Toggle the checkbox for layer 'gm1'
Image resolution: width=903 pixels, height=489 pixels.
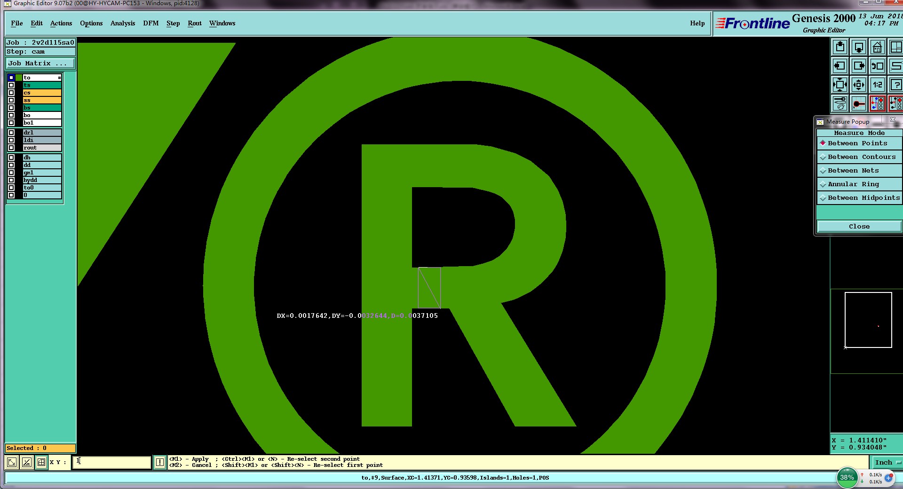pyautogui.click(x=11, y=173)
